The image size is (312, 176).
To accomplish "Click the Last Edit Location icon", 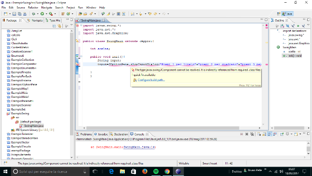I will coord(150,14).
